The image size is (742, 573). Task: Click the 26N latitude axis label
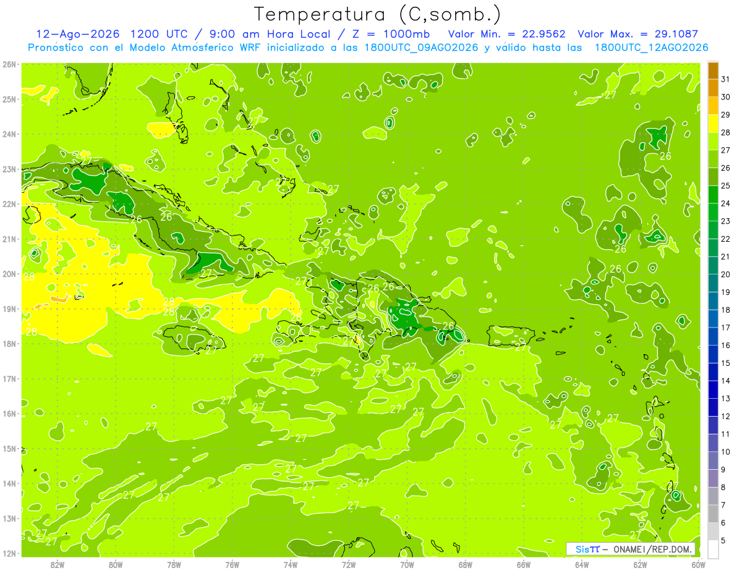tap(9, 64)
